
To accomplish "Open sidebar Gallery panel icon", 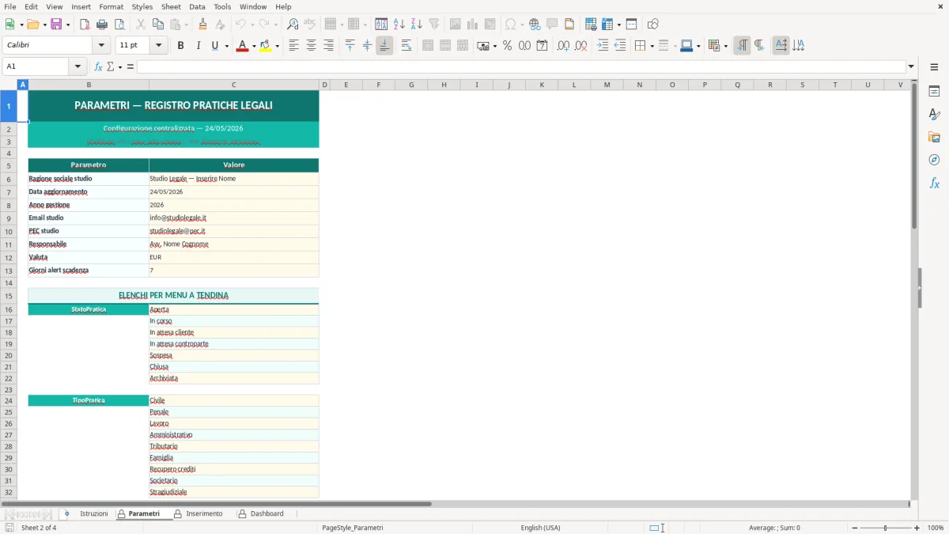I will tap(934, 137).
